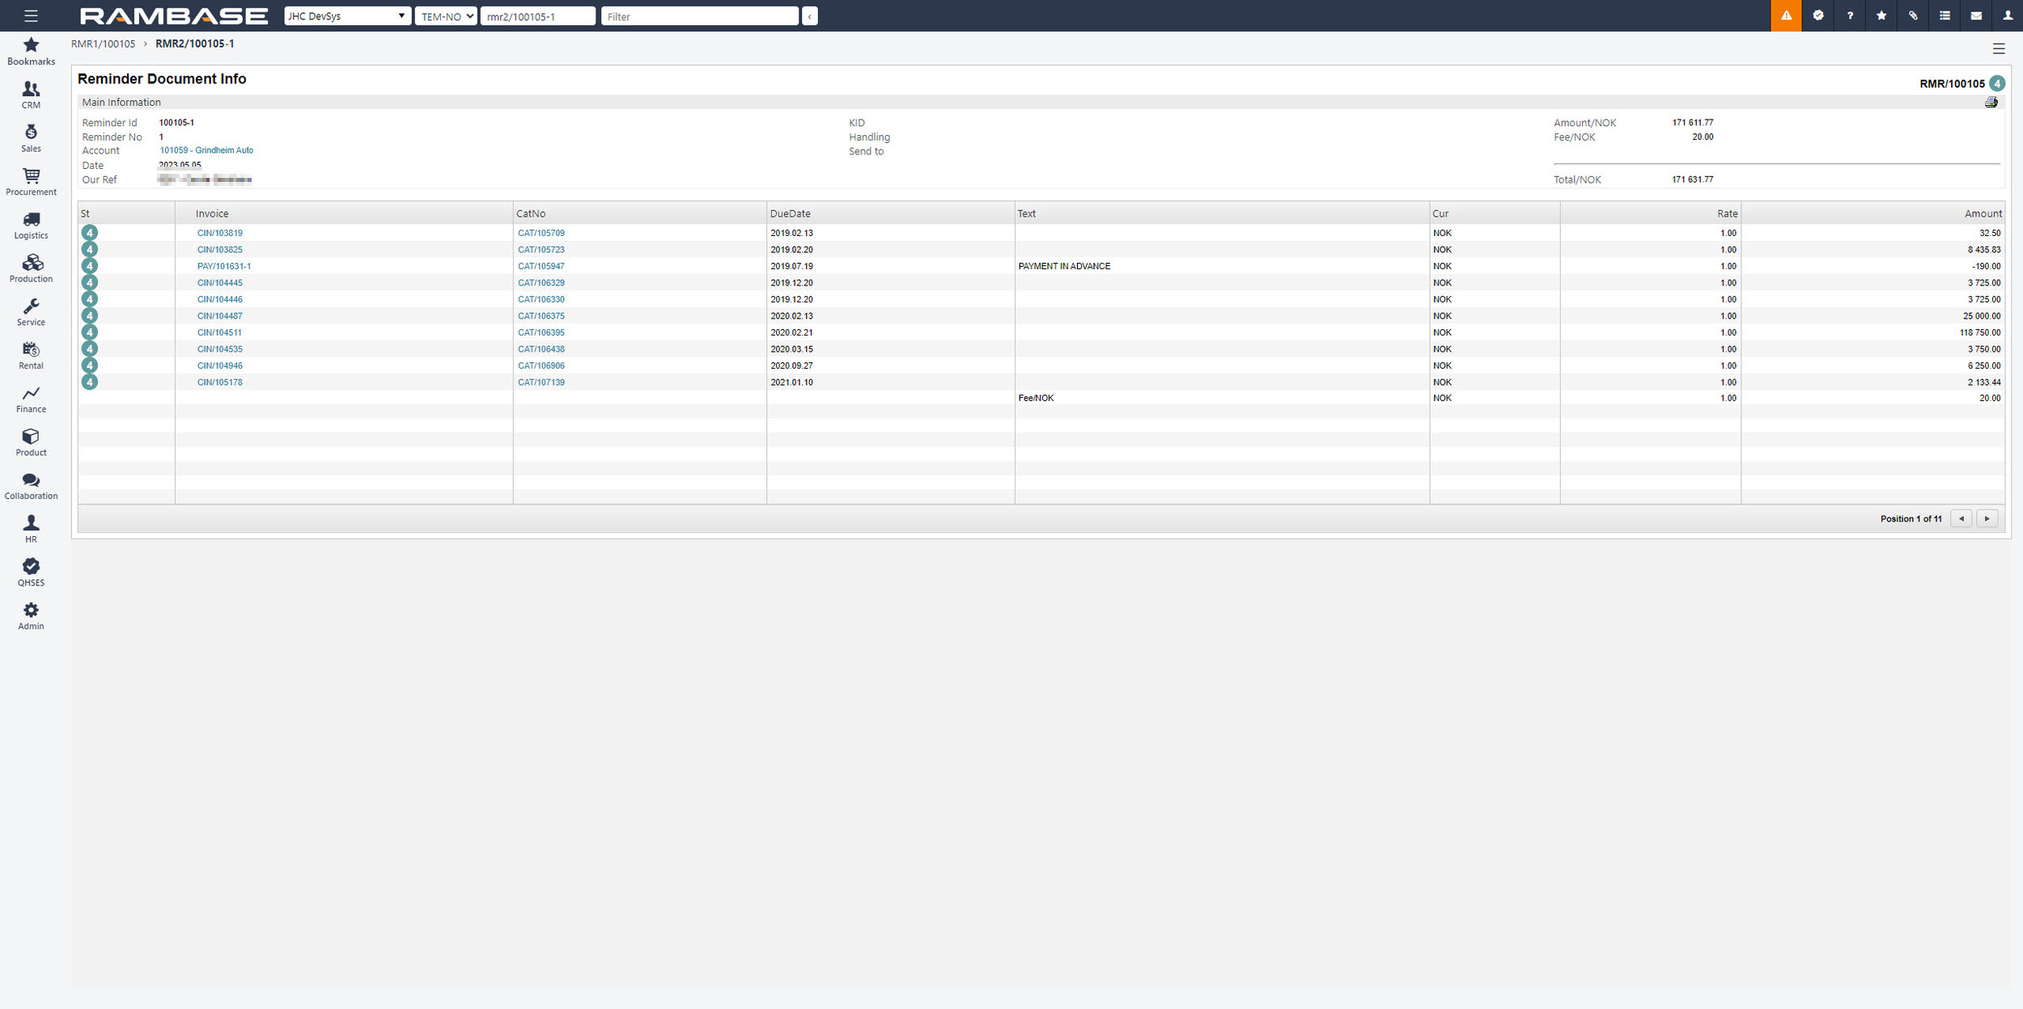
Task: Click next position arrow in pager
Action: click(1987, 518)
